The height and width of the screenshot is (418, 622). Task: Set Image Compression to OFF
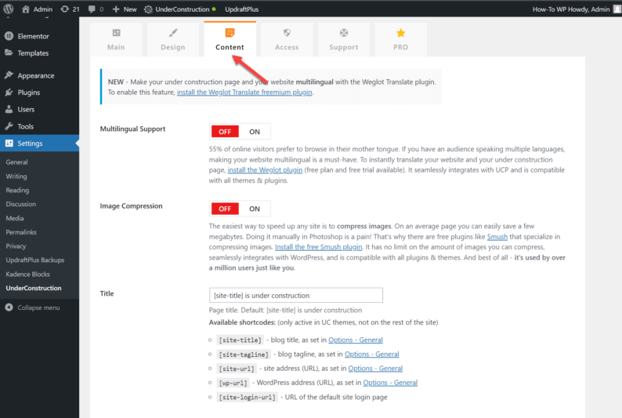(x=225, y=209)
